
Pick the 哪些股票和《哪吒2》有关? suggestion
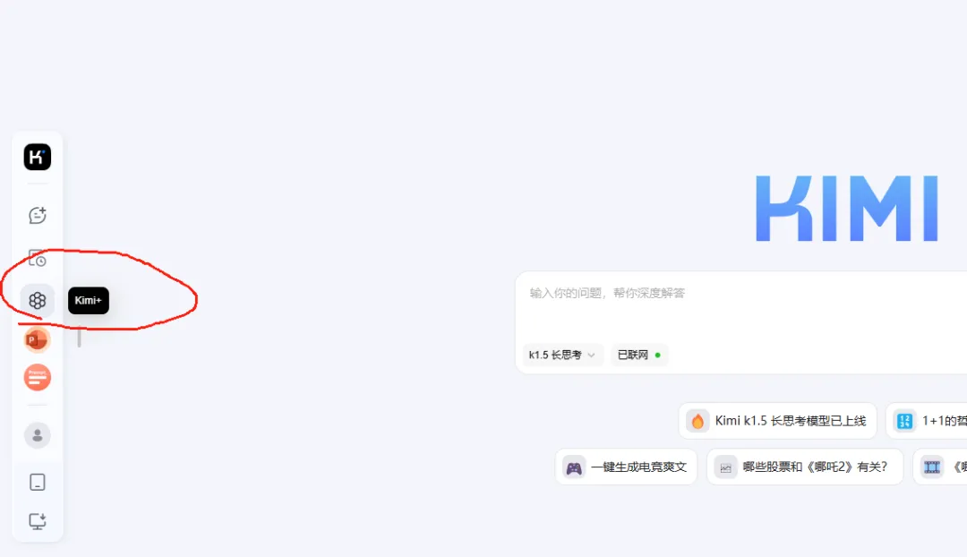805,467
